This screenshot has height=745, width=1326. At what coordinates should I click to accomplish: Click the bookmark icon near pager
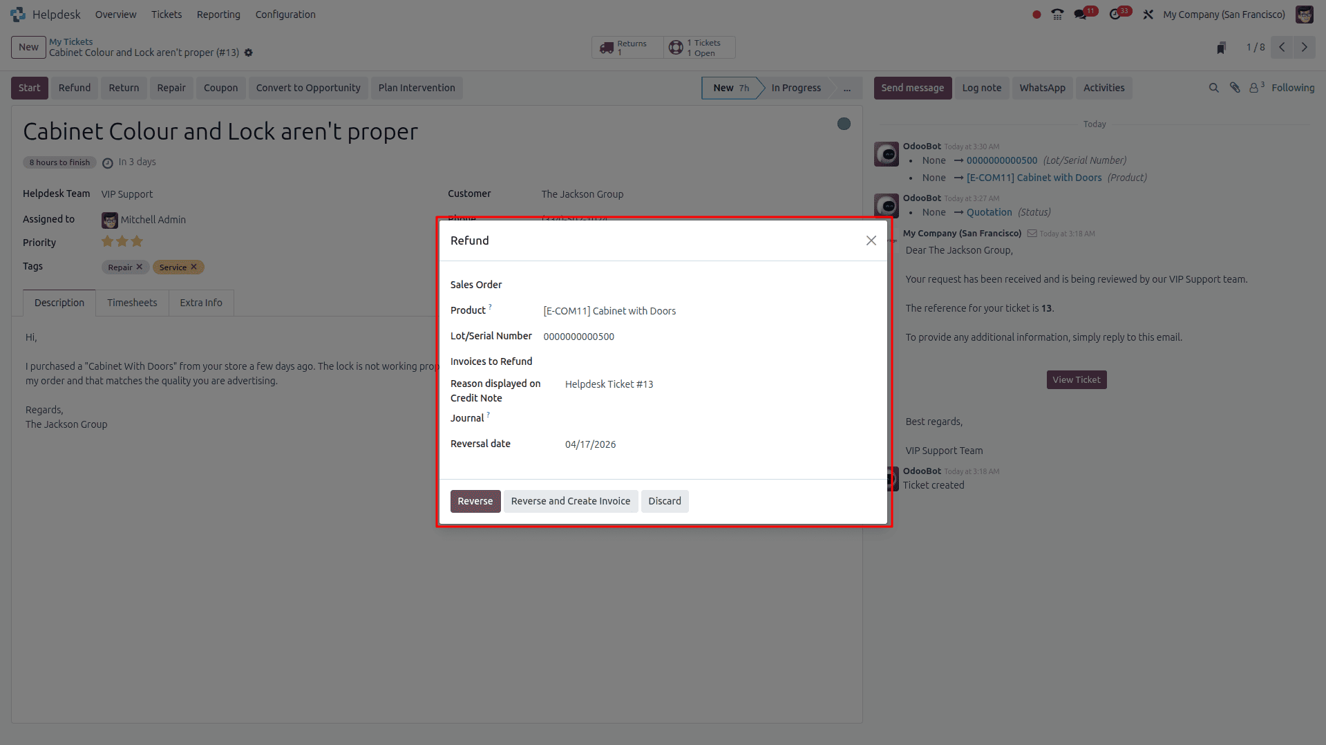point(1221,48)
